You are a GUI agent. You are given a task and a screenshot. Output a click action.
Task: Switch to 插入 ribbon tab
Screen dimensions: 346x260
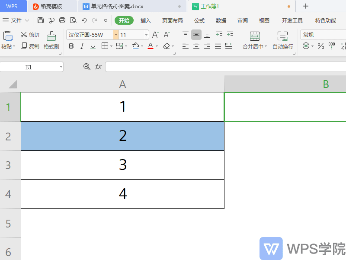click(146, 20)
